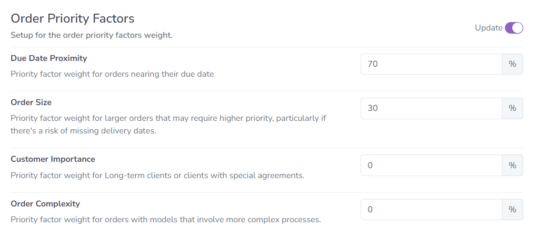Viewport: 537px width, 228px height.
Task: Select the Order Complexity weight input
Action: coord(431,209)
